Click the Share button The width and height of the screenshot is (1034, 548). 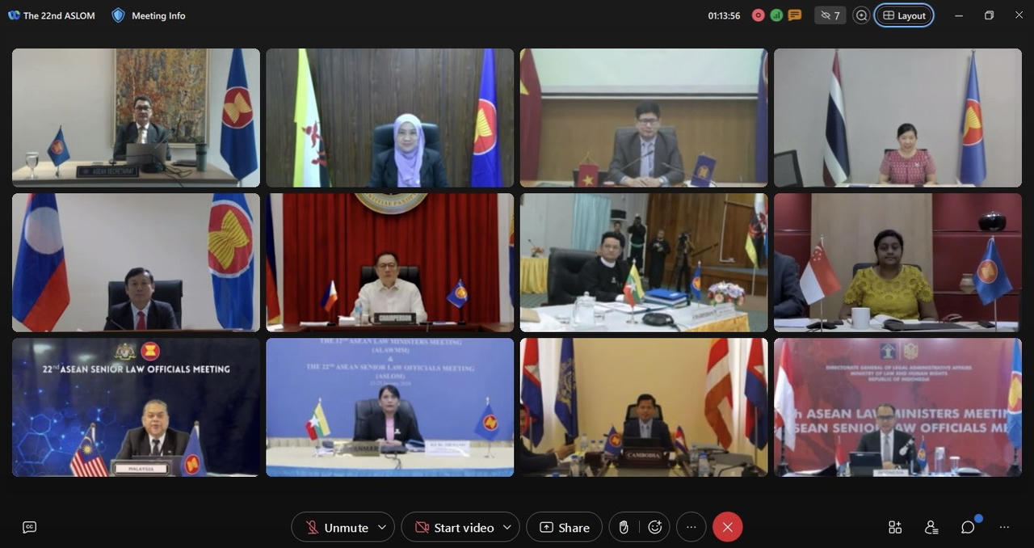(x=564, y=527)
